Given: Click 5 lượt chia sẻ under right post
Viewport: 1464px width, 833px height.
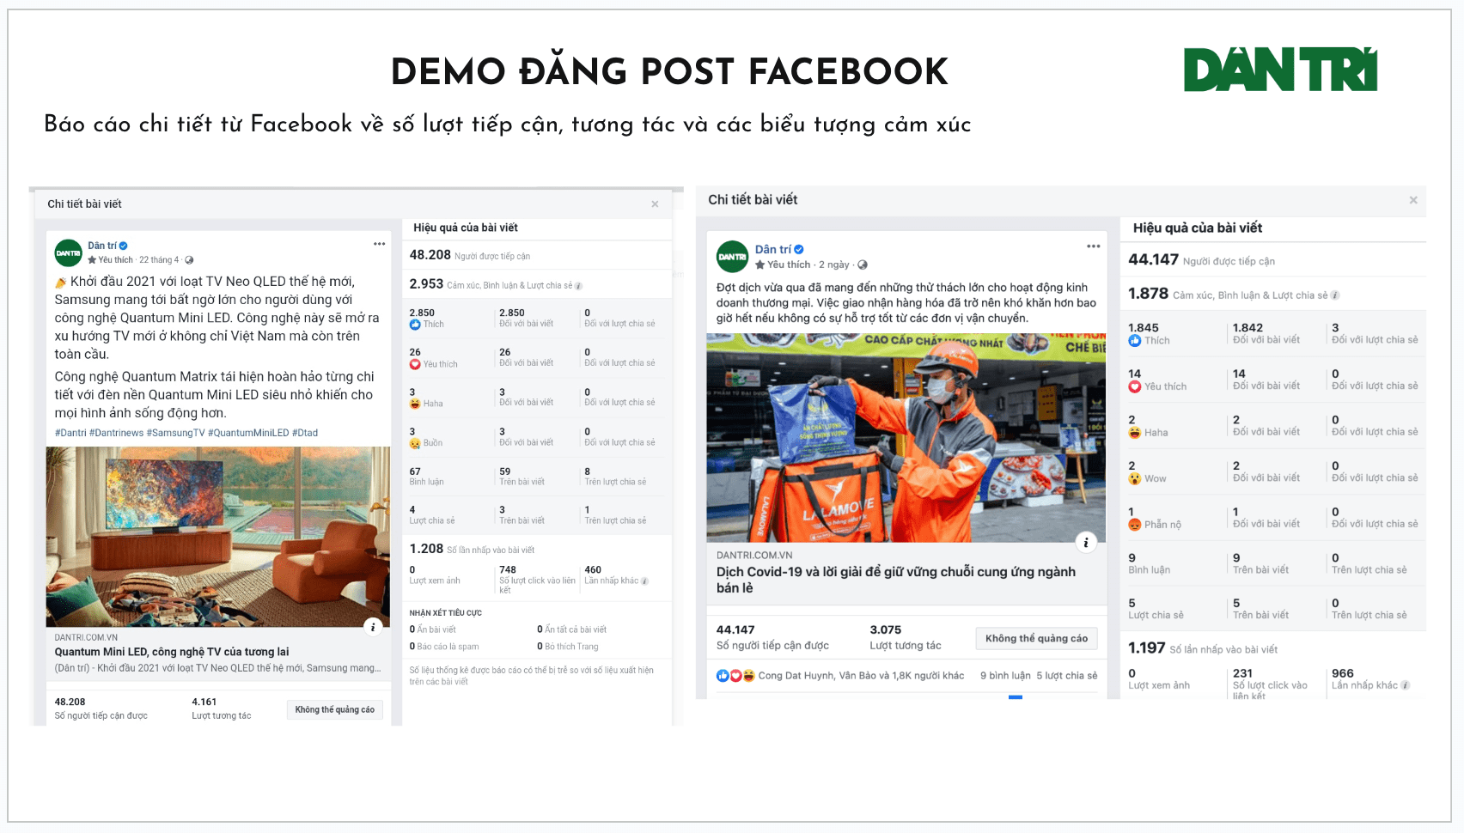Looking at the screenshot, I should pos(1066,676).
